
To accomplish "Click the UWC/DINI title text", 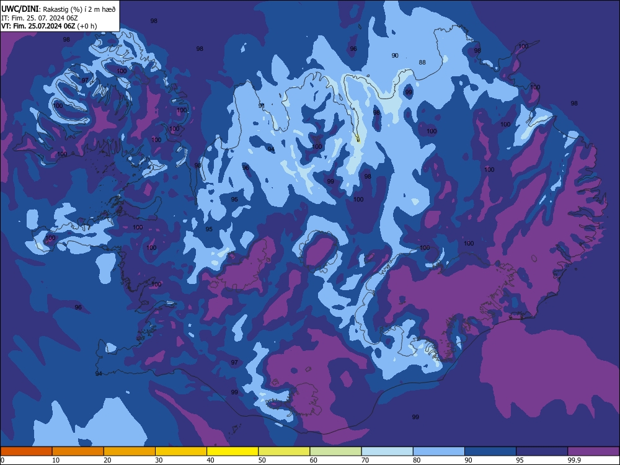I will (20, 9).
